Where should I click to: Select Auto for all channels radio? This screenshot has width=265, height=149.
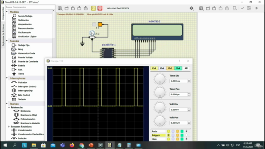[186, 131]
